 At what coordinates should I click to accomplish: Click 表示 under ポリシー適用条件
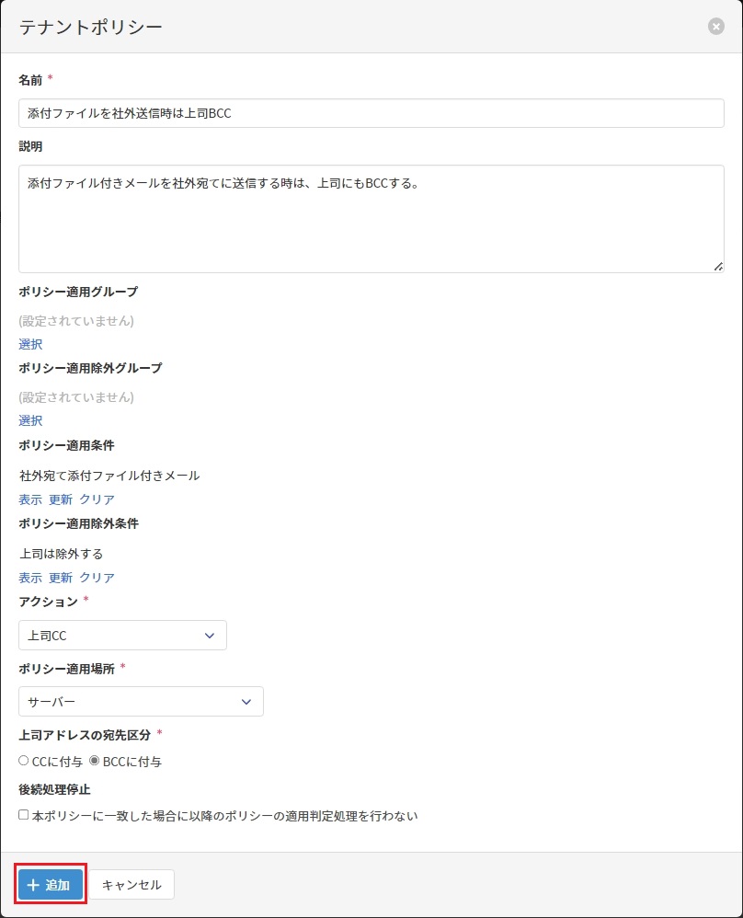click(x=30, y=499)
